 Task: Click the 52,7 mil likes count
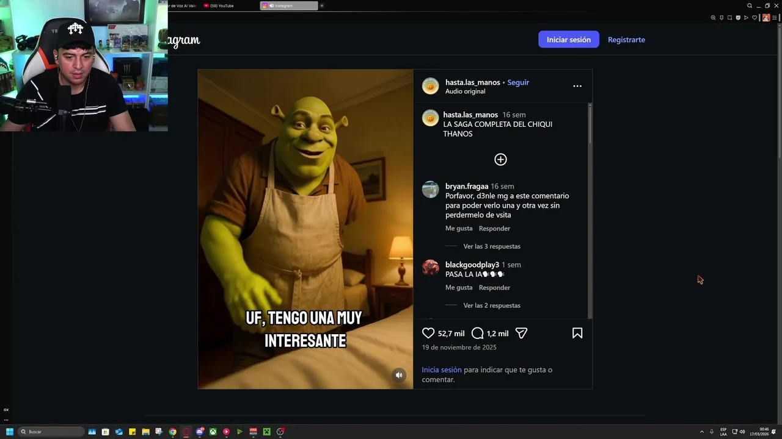tap(451, 334)
